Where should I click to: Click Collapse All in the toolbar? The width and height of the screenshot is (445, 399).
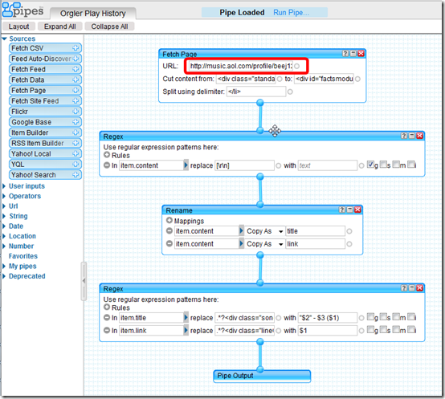click(109, 26)
